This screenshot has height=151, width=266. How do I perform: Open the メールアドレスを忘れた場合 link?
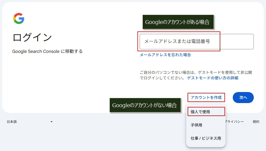tap(165, 55)
